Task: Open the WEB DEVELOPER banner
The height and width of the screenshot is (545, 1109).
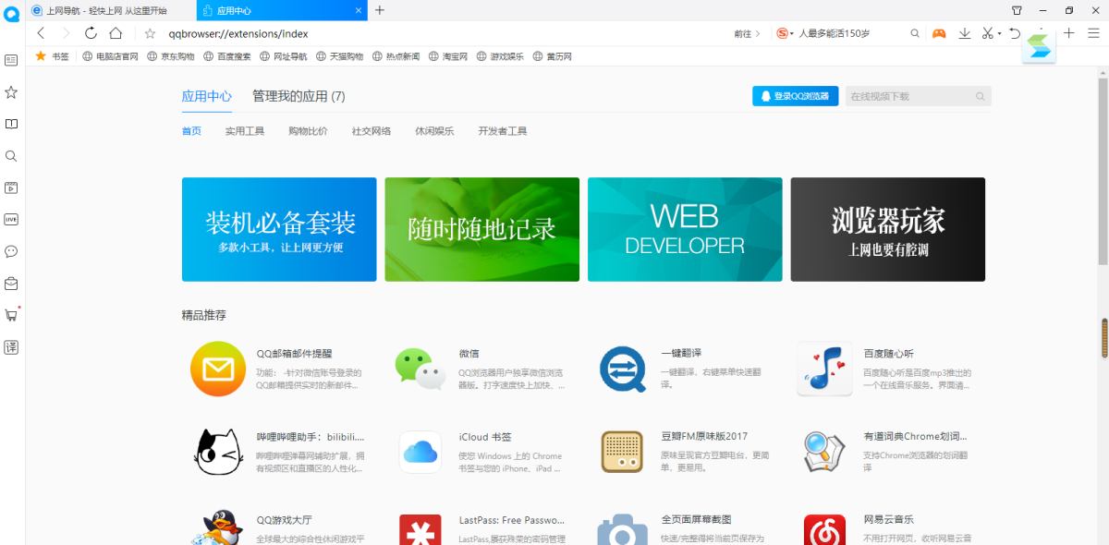Action: pyautogui.click(x=685, y=229)
